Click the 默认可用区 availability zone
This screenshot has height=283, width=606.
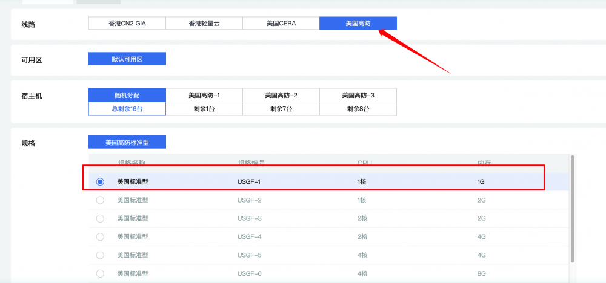[x=127, y=59]
